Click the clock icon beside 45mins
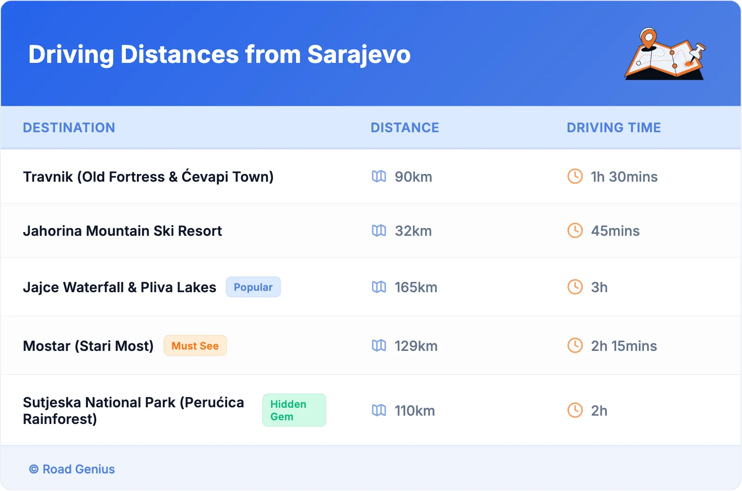The image size is (742, 491). (575, 230)
